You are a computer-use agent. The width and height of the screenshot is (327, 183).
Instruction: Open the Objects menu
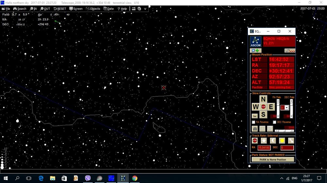[x=93, y=9]
